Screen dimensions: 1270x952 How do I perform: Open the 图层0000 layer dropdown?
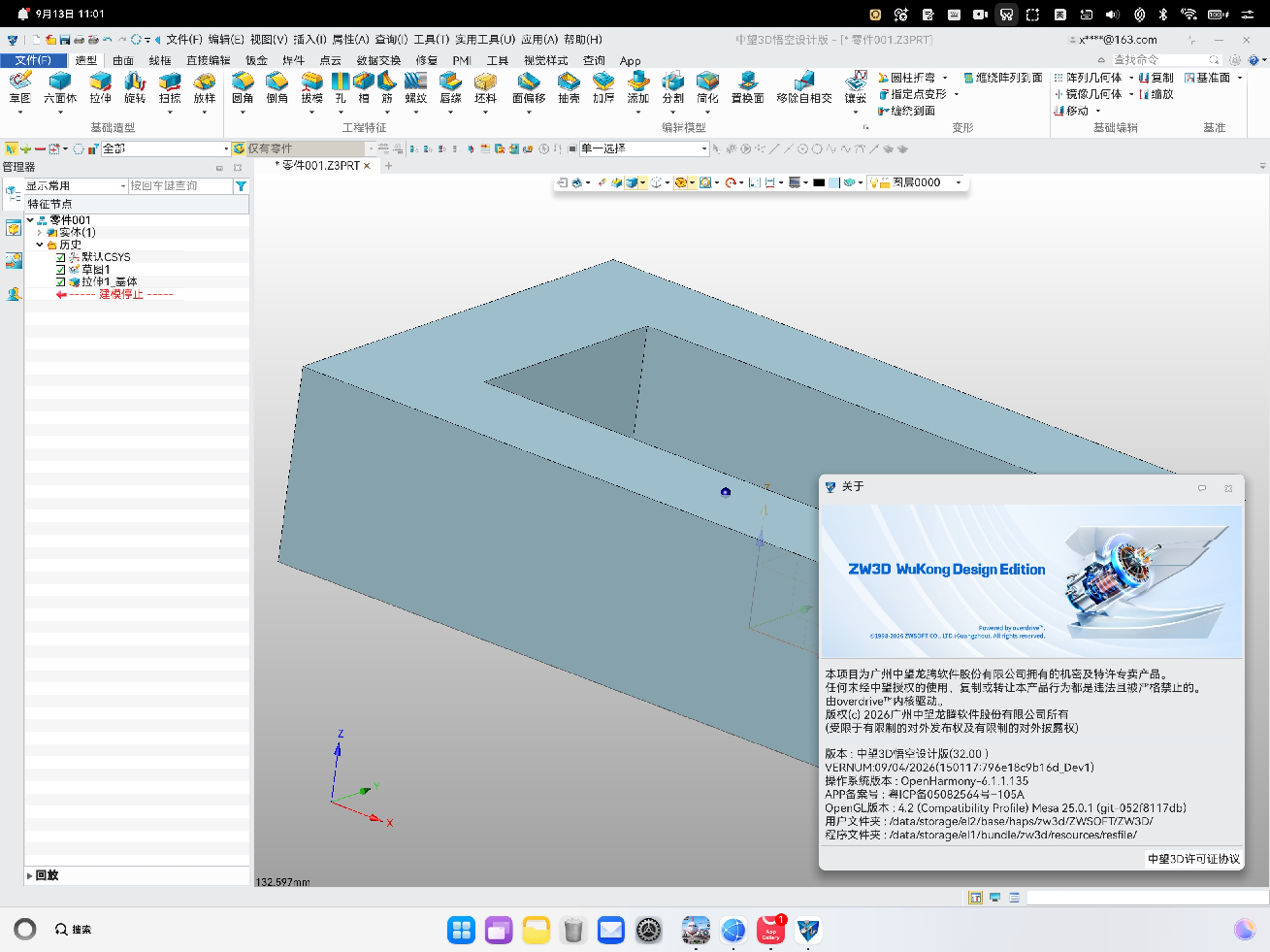coord(959,182)
